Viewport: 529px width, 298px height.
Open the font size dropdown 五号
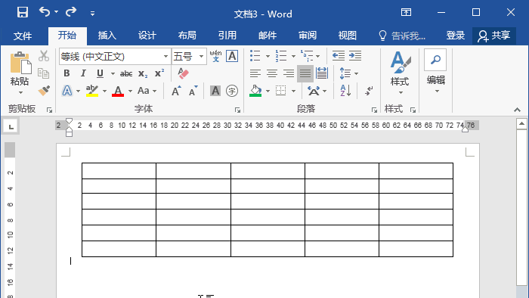202,57
